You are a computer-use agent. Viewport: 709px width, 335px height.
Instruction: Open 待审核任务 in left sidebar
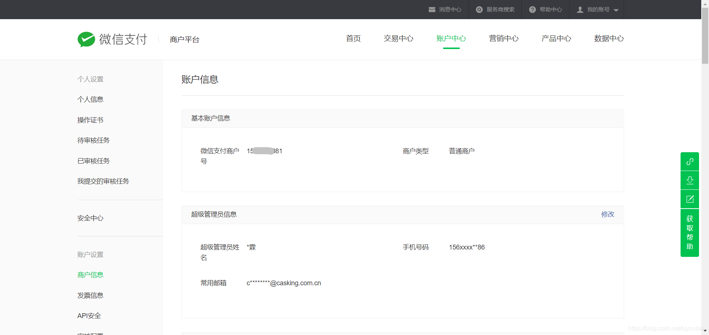pyautogui.click(x=93, y=140)
